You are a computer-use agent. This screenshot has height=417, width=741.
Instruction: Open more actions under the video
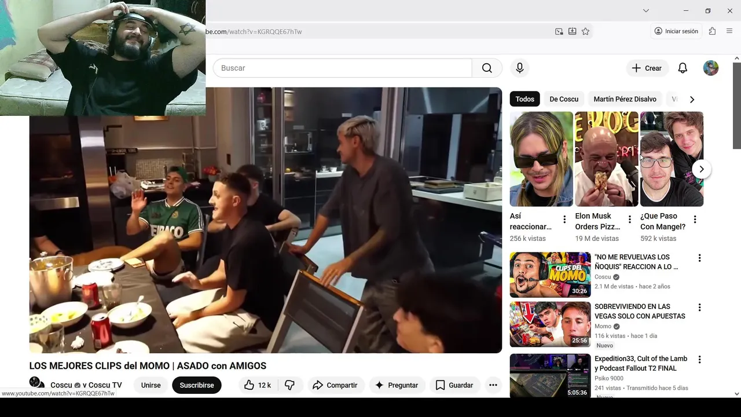tap(493, 385)
